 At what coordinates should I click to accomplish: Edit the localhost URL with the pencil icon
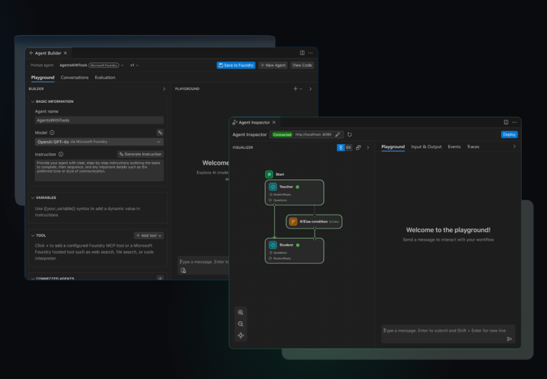337,134
